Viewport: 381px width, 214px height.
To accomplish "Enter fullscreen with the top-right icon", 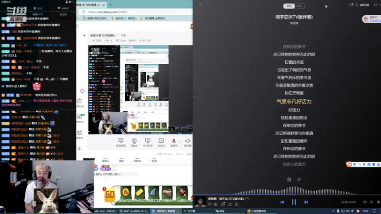I will 375,5.
